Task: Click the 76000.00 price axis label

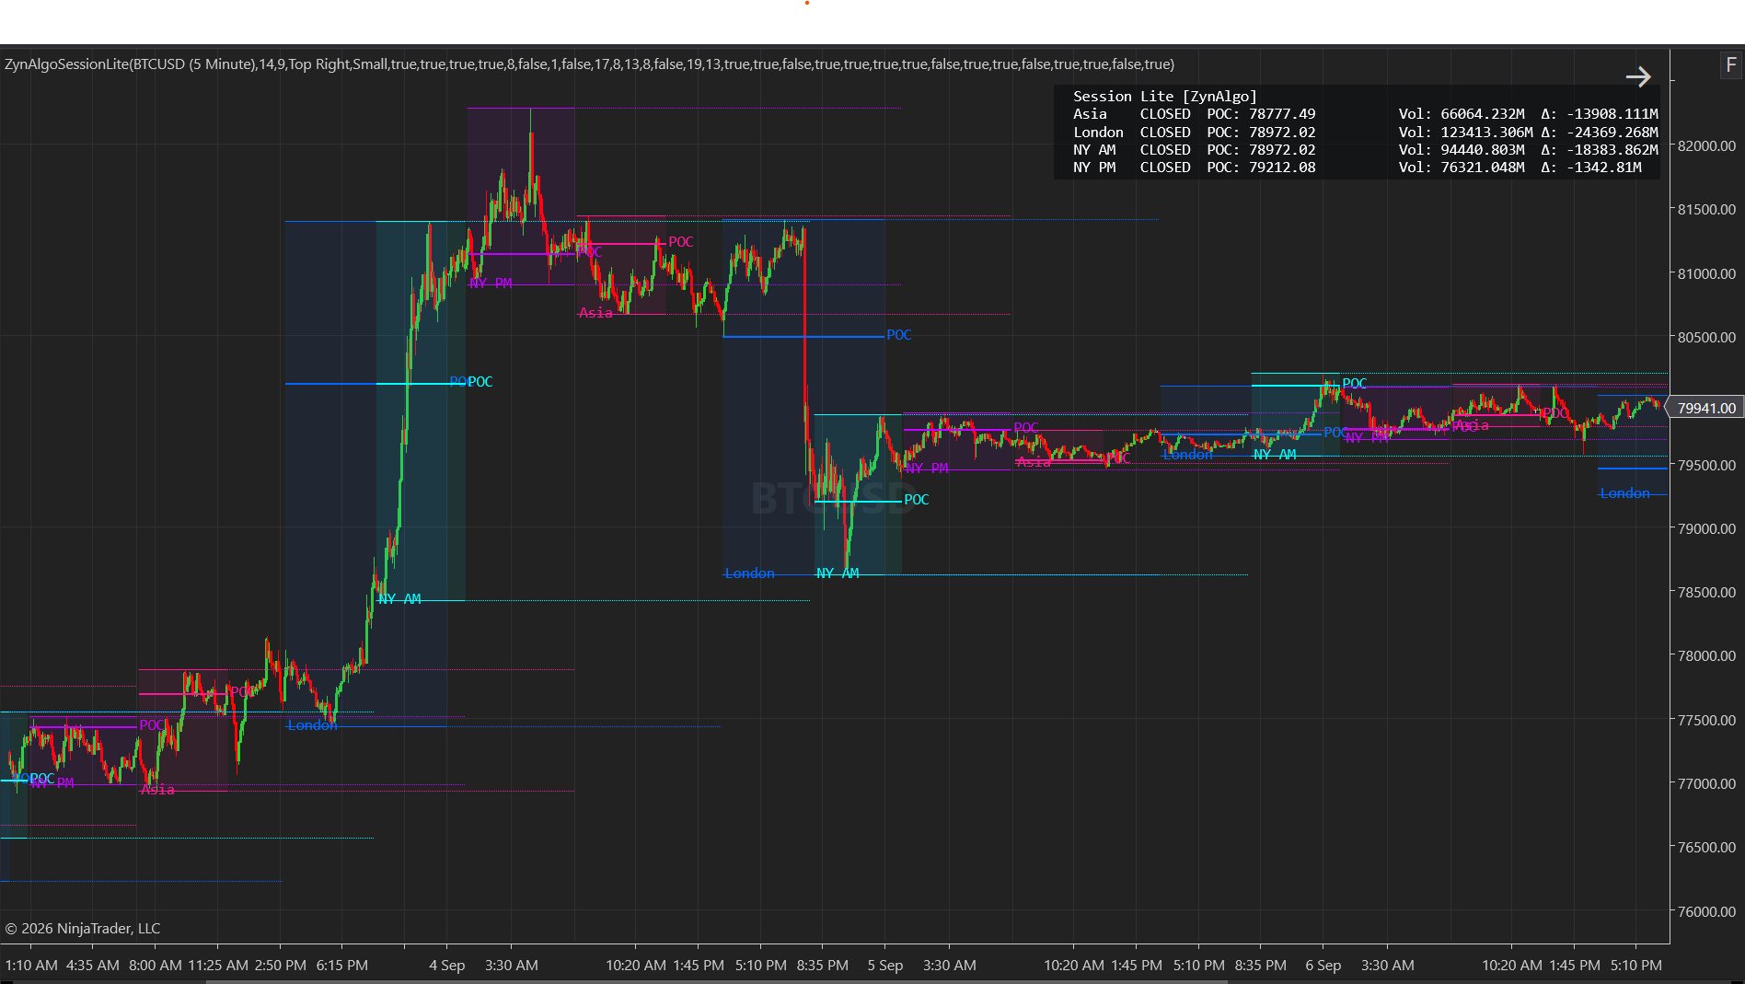Action: [1706, 911]
